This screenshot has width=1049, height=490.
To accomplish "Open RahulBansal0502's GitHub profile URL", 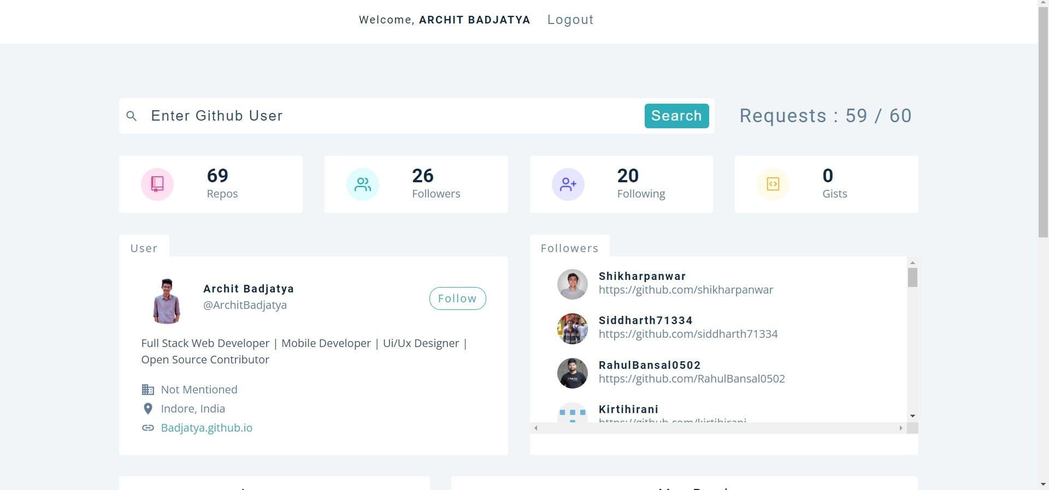I will pos(692,379).
